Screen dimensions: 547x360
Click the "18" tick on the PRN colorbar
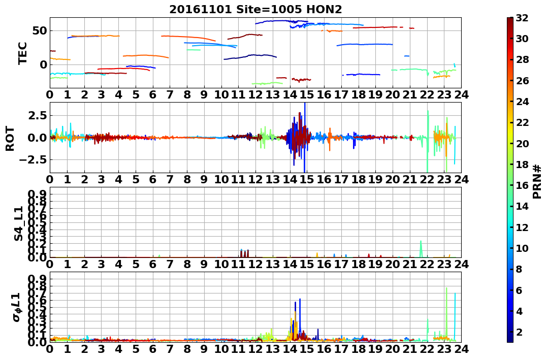click(x=522, y=165)
